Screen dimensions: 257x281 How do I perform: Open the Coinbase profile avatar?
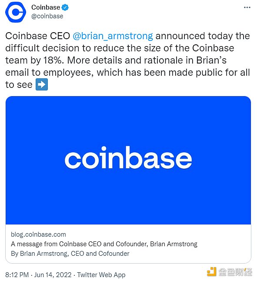[16, 12]
